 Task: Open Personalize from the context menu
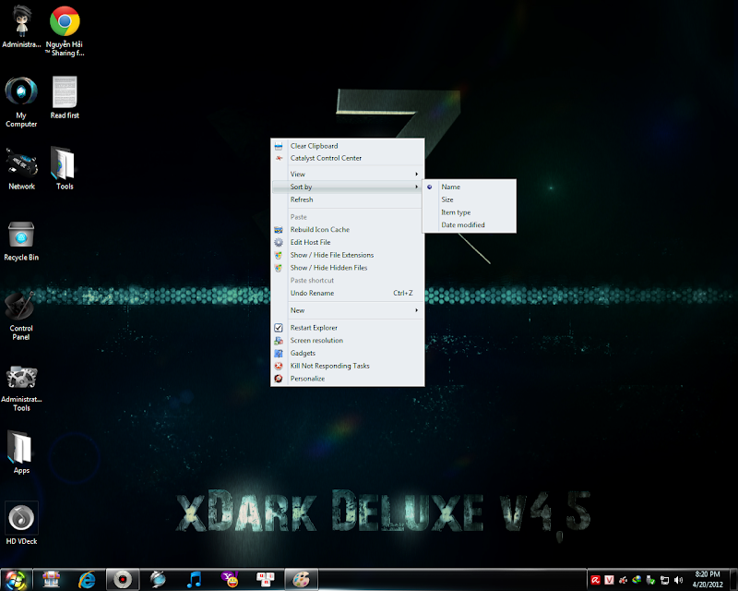(x=347, y=379)
